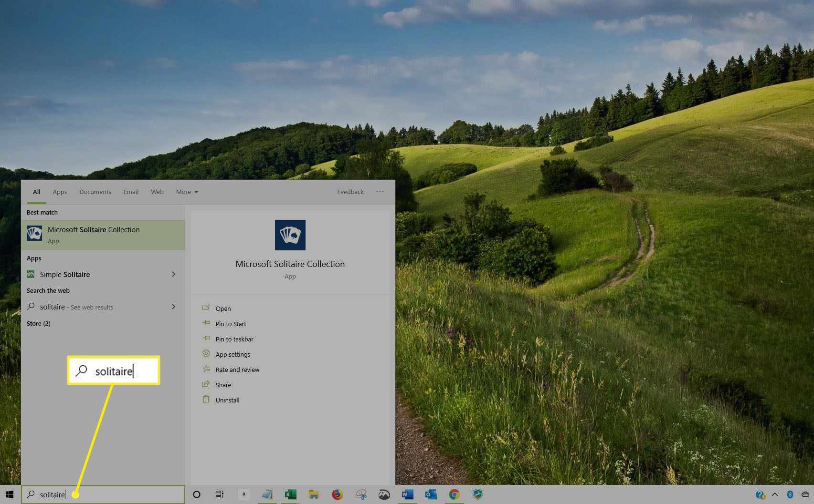Launch Word from the taskbar

click(407, 494)
